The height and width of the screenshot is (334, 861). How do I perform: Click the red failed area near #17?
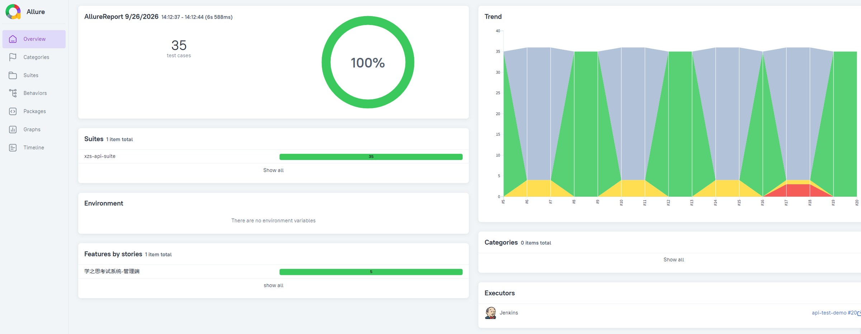pos(798,190)
